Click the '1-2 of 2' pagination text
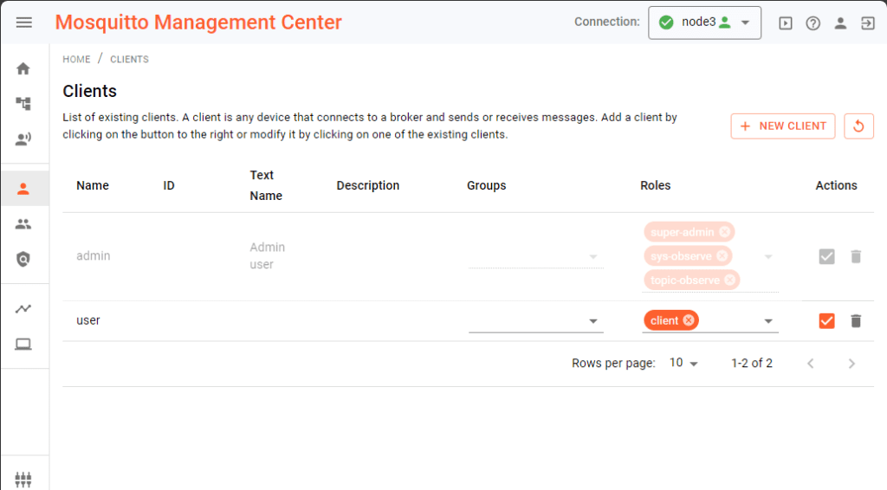 tap(752, 363)
